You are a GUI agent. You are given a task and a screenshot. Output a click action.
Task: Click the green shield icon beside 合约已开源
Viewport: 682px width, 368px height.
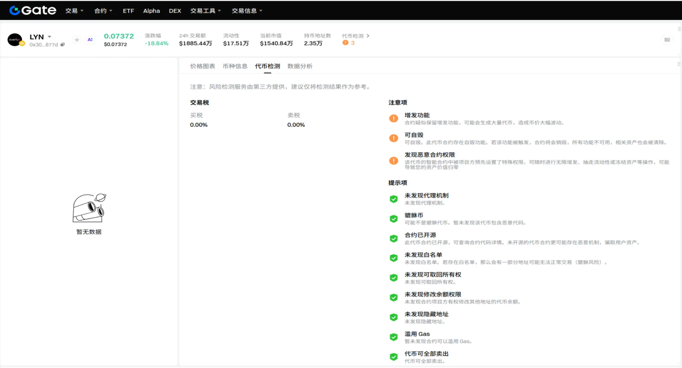point(393,238)
